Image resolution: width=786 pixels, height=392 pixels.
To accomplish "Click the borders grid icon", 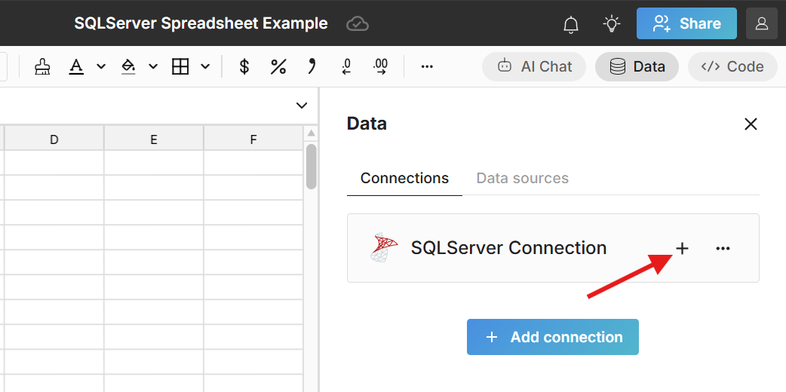I will point(180,67).
